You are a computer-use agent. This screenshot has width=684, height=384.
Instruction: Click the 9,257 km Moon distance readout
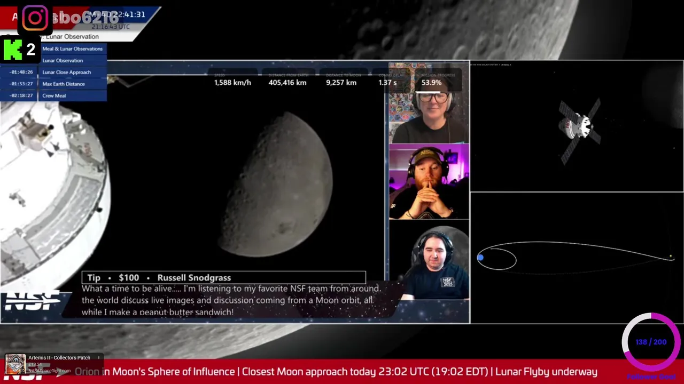341,83
